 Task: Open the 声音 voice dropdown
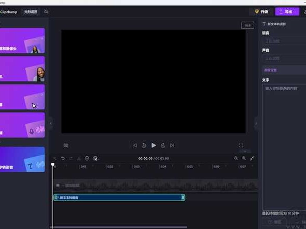point(284,58)
